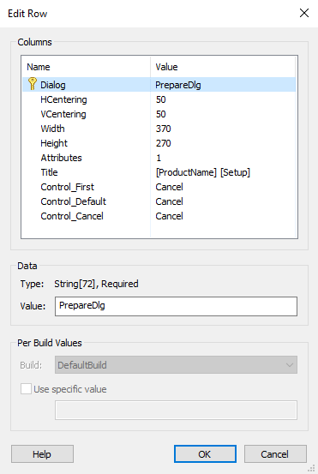Select the Title row with [ProductName] [Setup]
This screenshot has height=474, width=318.
coord(159,172)
